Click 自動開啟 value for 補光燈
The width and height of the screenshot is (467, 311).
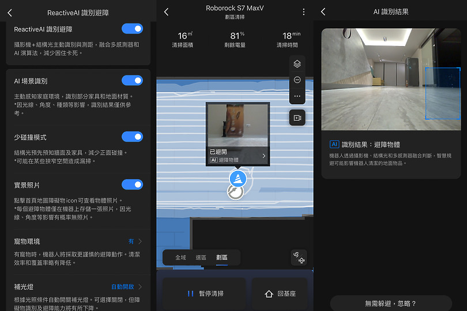coord(122,287)
